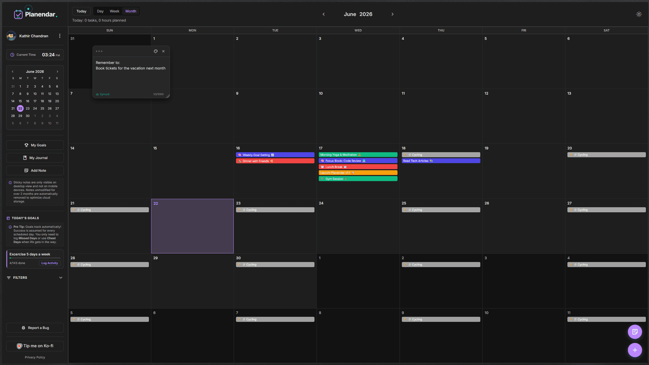Open Launch Planendar v1.1 event
Screen dimensions: 649x365
click(x=358, y=173)
